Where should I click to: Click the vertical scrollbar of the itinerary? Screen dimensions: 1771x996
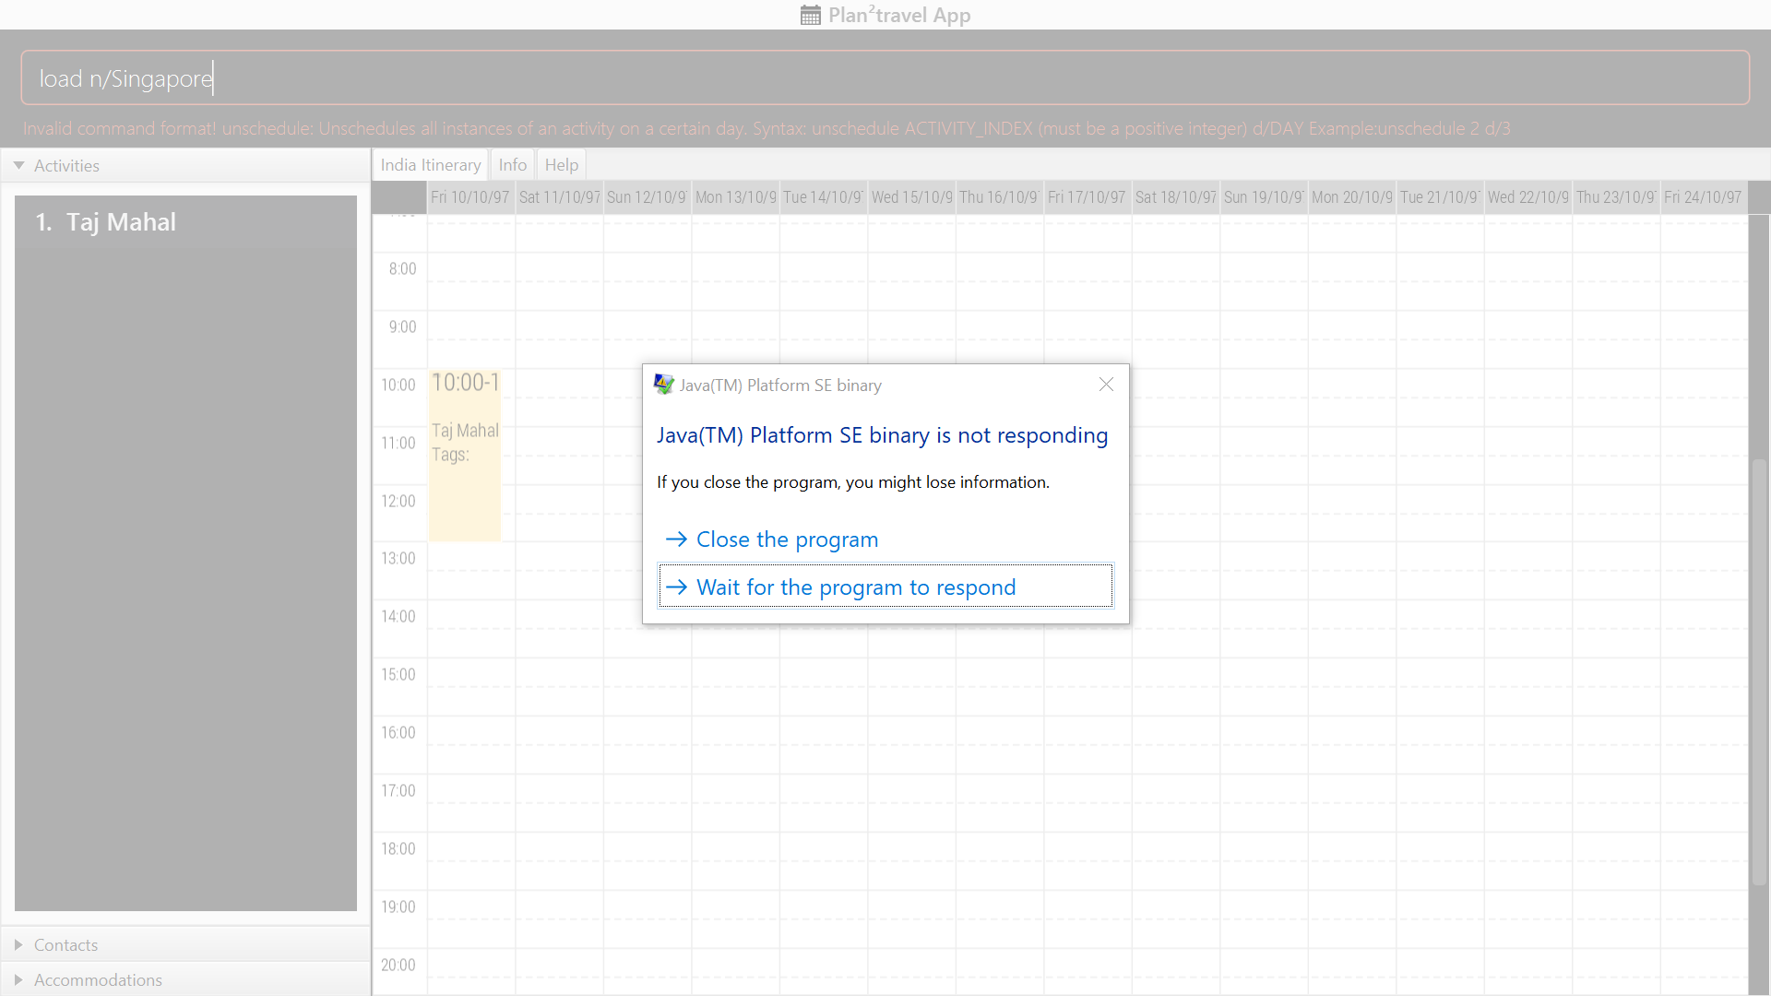point(1759,673)
